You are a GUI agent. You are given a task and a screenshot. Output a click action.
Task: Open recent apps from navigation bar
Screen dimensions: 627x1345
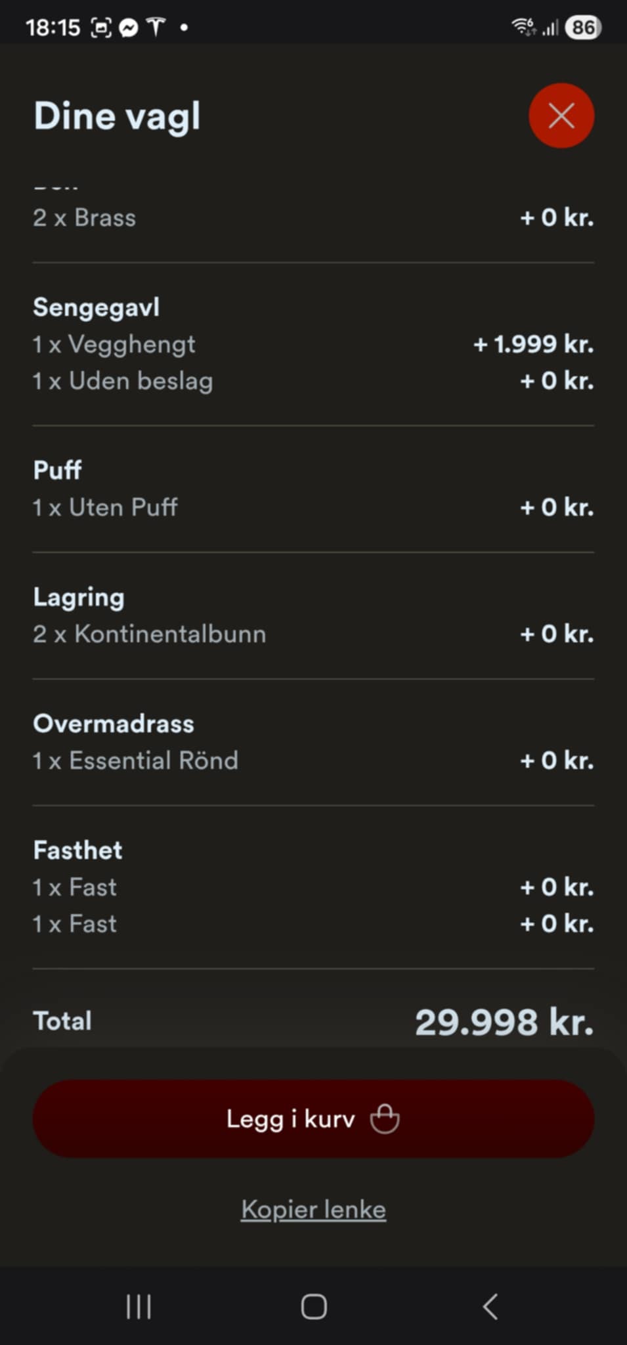click(139, 1306)
